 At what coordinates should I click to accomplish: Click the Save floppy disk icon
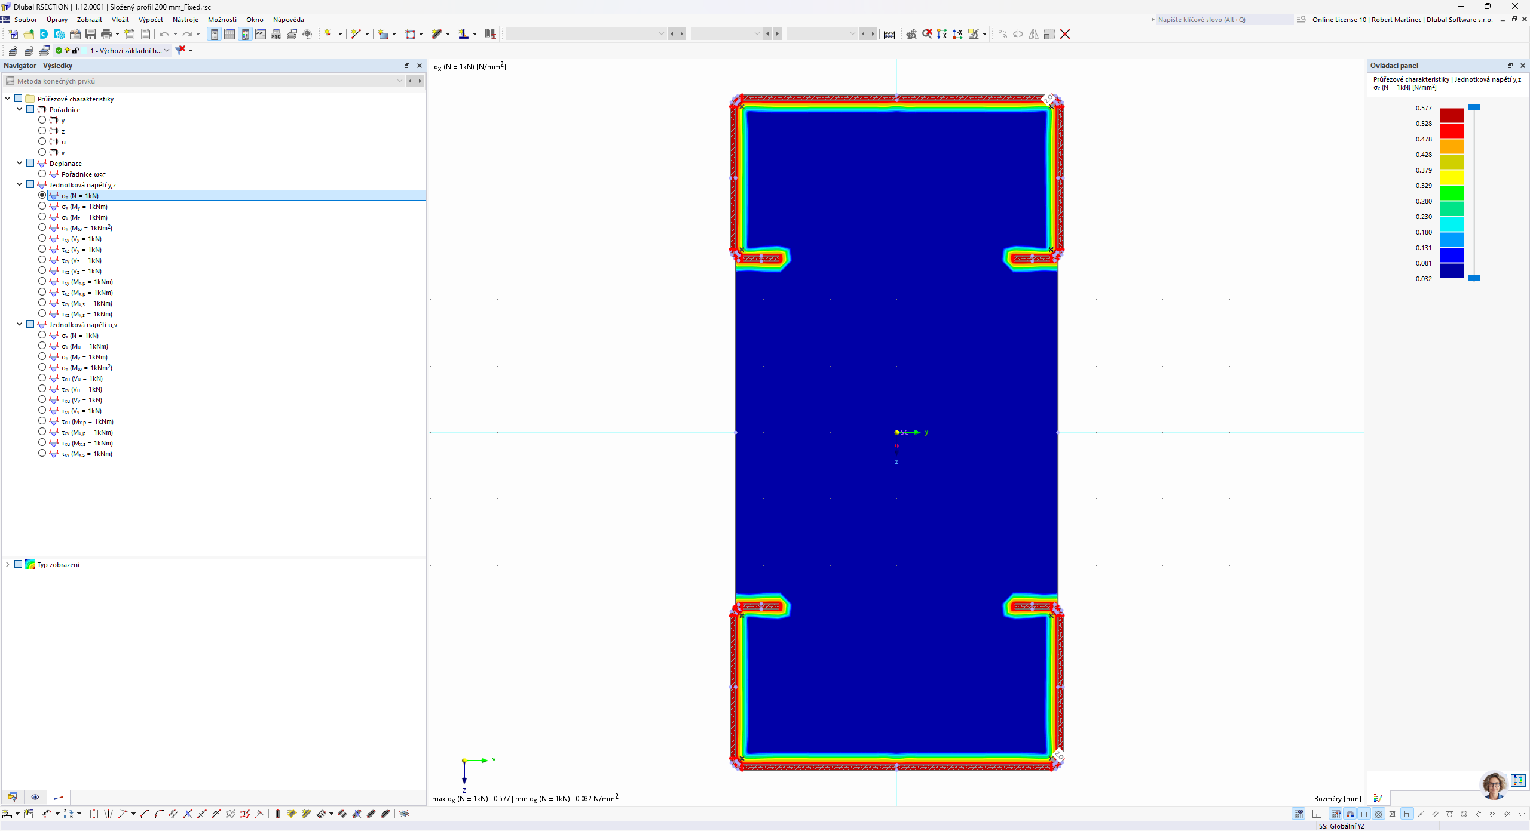pyautogui.click(x=91, y=34)
